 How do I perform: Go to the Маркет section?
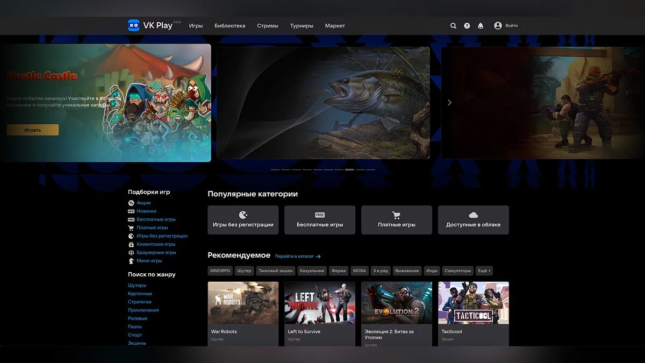click(335, 26)
